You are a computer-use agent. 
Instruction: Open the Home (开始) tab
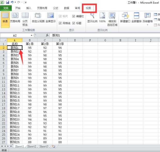18,8
